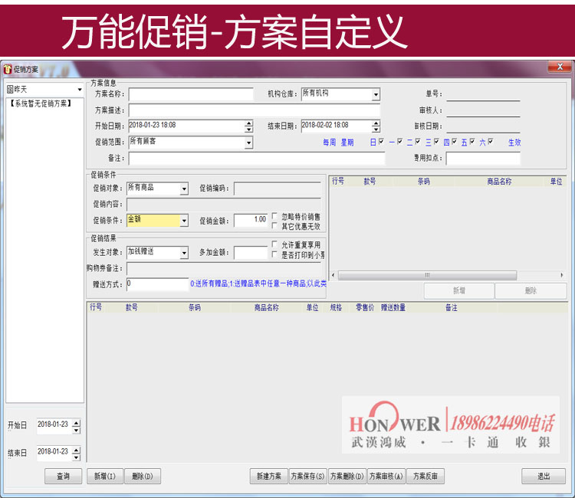Check 是否打印到小票 option
Image resolution: width=575 pixels, height=498 pixels.
point(274,254)
